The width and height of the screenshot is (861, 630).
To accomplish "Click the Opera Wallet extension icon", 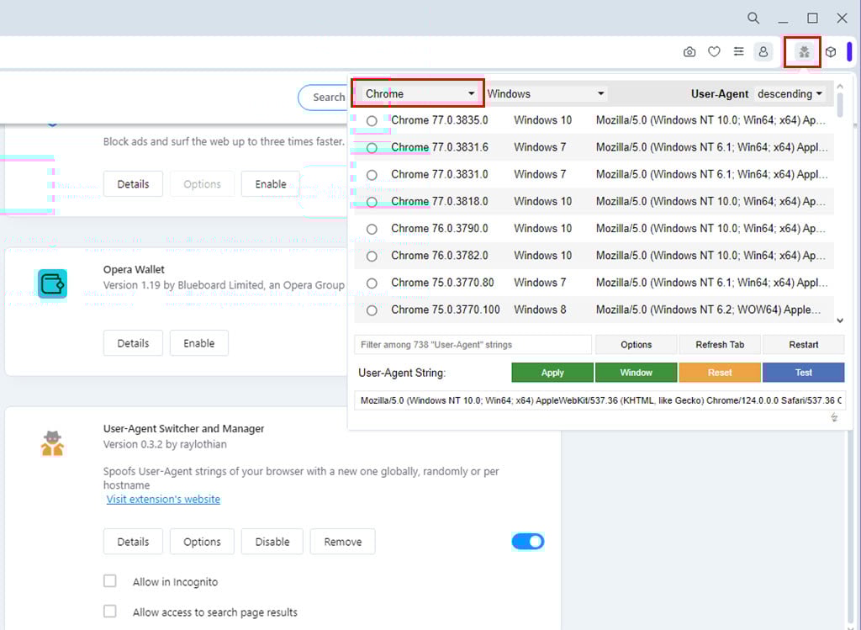I will (x=53, y=284).
